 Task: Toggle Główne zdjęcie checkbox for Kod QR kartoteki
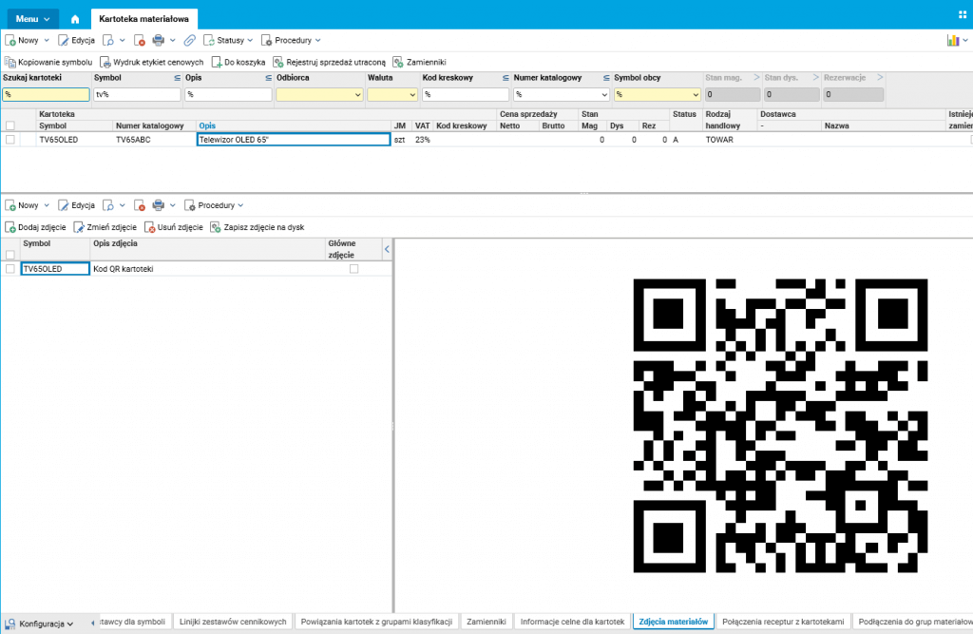[353, 269]
